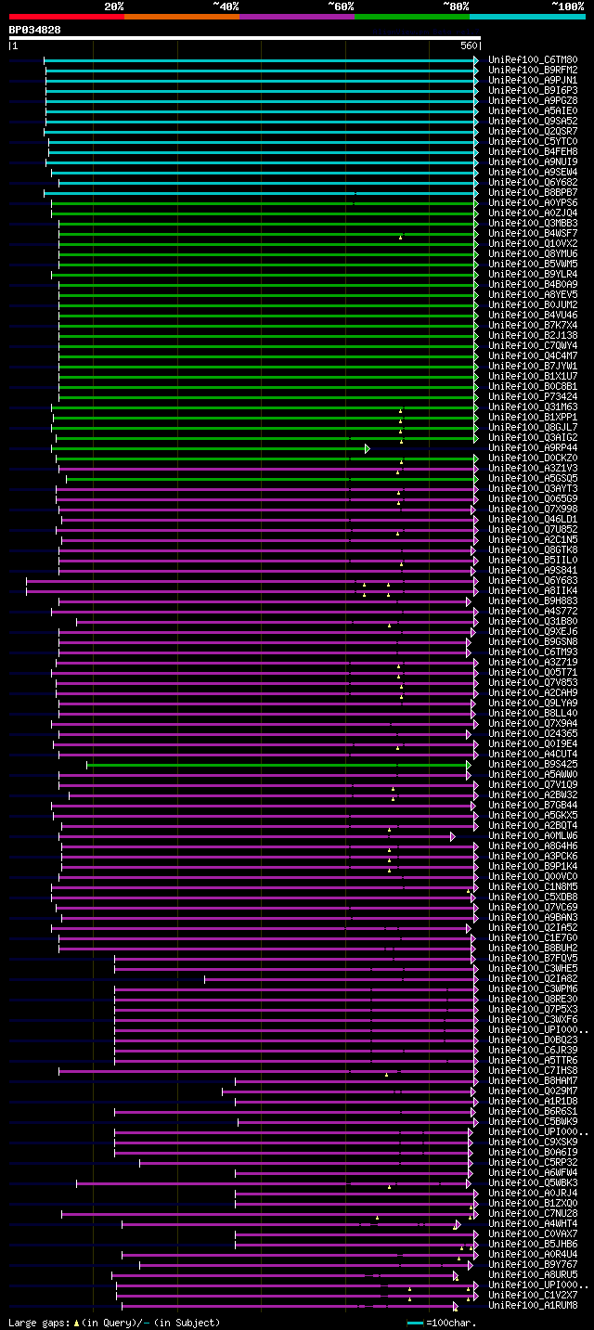
Task: Select hit UniRef100_Q6Y682
Action: pos(533,182)
